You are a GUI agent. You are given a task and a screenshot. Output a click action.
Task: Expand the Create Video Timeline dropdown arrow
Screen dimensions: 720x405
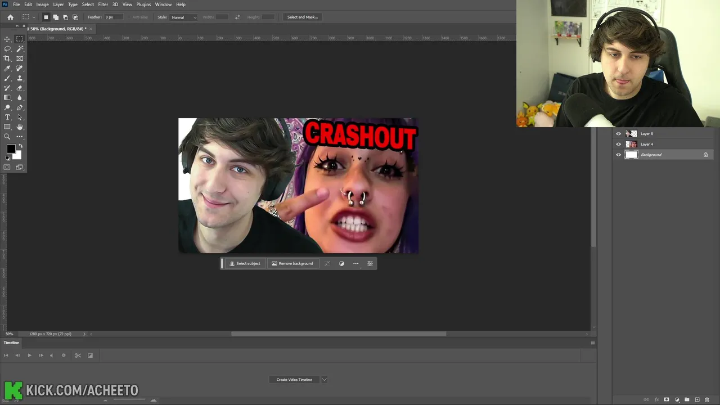(x=324, y=380)
